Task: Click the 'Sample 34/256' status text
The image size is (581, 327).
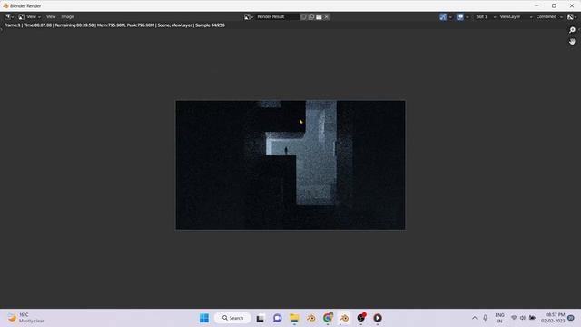Action: point(210,25)
